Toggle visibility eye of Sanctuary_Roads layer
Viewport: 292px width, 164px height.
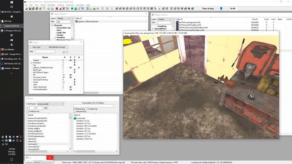[x=70, y=77]
